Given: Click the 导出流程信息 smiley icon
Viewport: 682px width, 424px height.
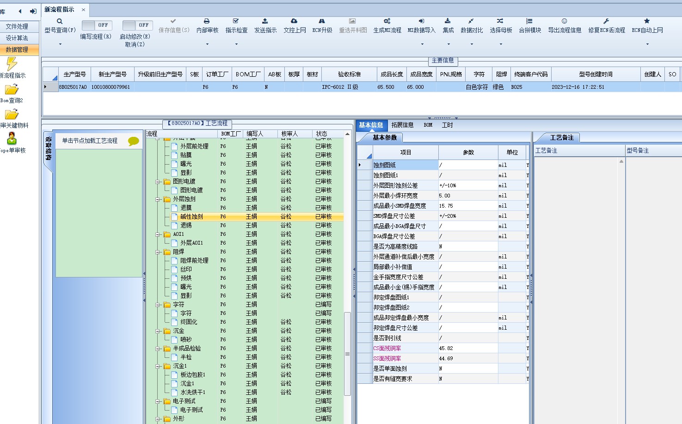Looking at the screenshot, I should 564,21.
